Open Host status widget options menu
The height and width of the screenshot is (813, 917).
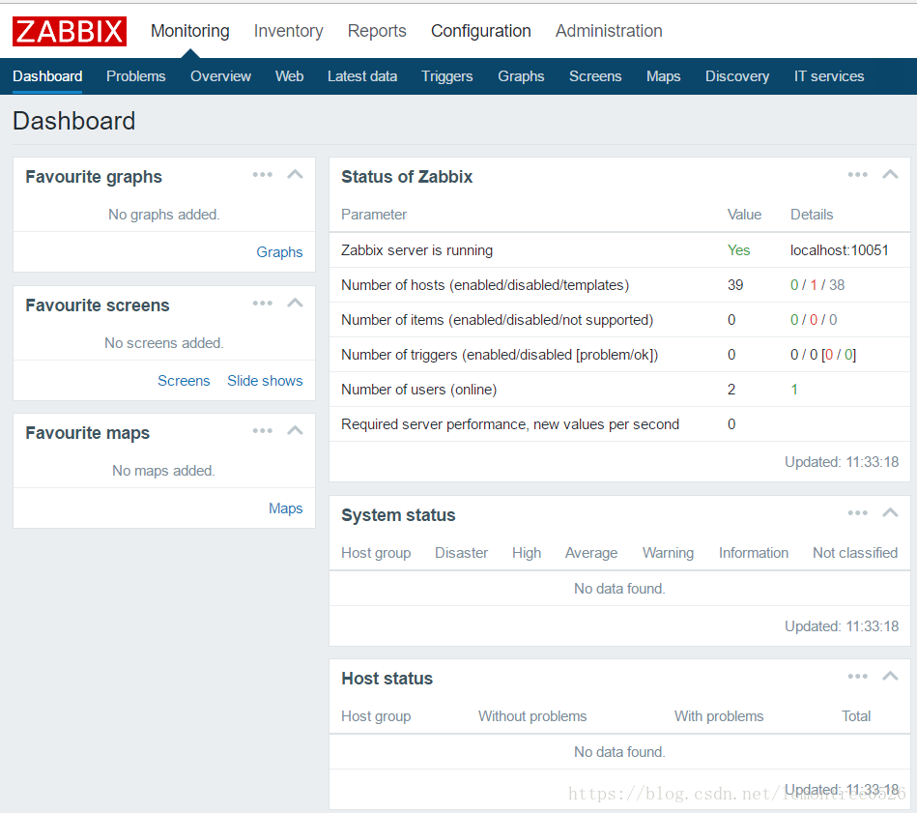coord(858,677)
